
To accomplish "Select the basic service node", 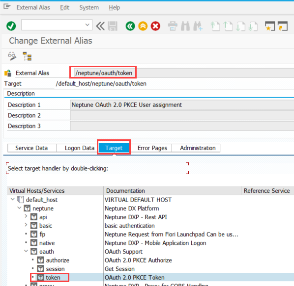I will [46, 226].
